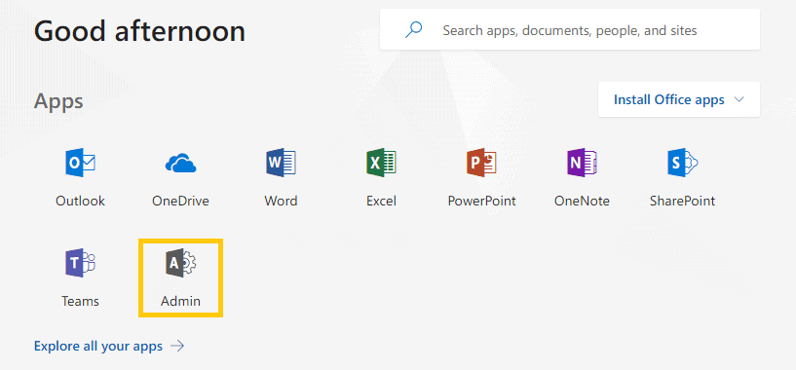Launch the Word app icon
Image resolution: width=796 pixels, height=370 pixels.
coord(281,163)
